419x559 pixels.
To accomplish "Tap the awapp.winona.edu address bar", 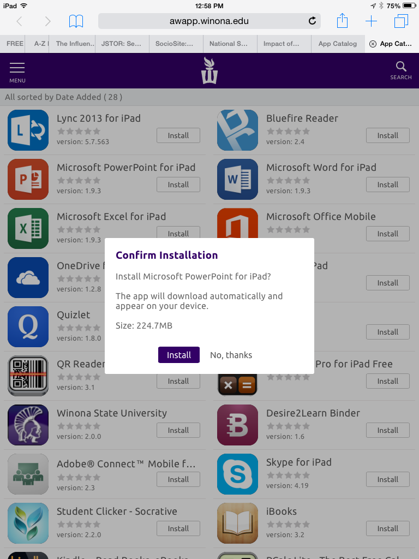I will 209,21.
